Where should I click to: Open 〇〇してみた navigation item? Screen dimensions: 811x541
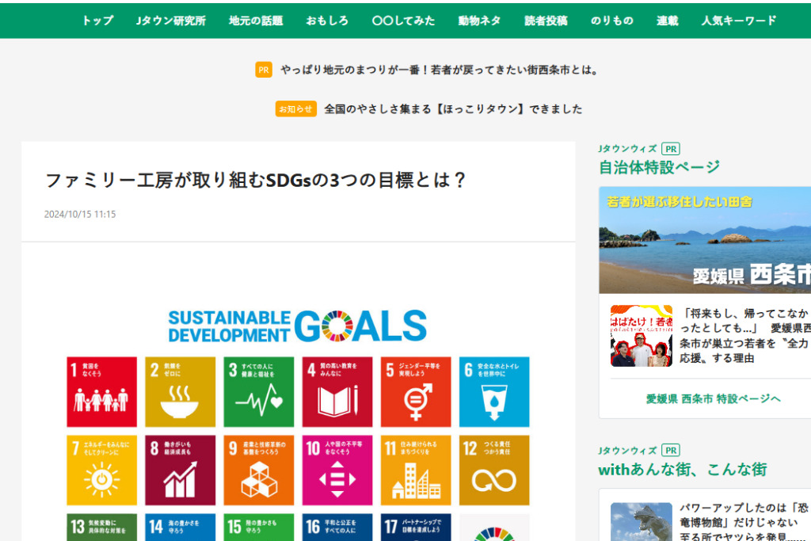[x=403, y=21]
